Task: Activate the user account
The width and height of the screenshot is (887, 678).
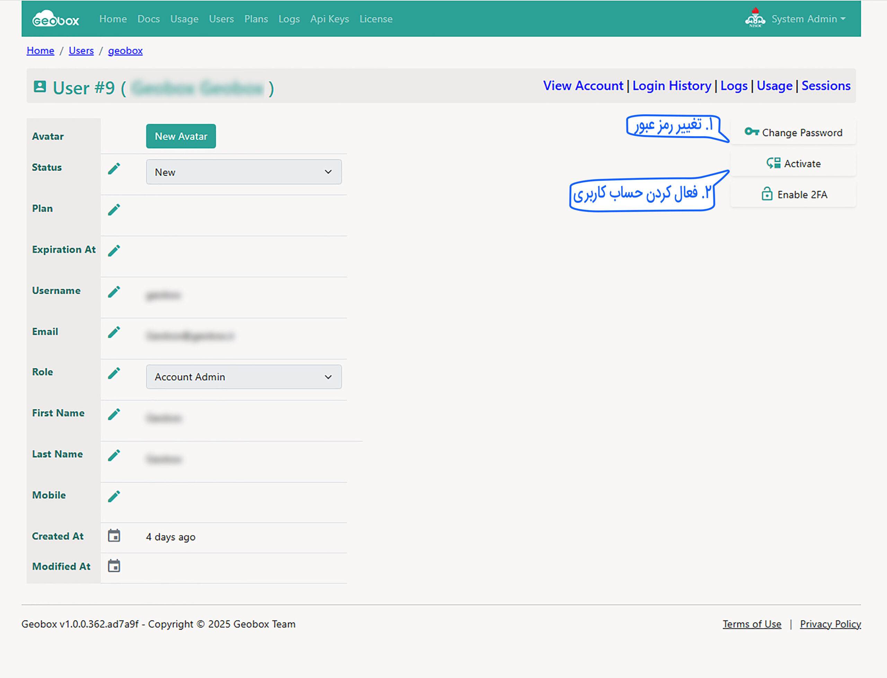Action: click(793, 164)
